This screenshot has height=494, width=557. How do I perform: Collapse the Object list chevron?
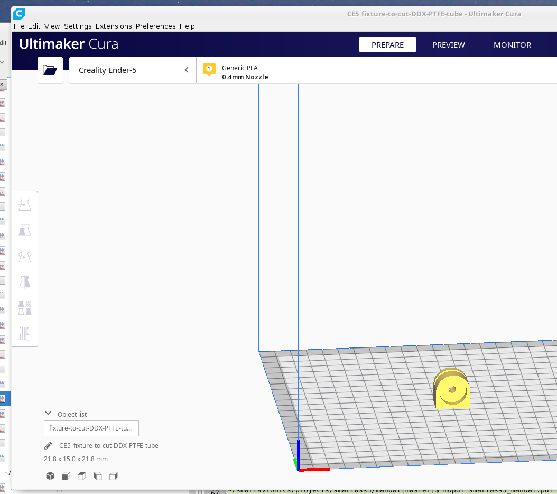pos(48,414)
